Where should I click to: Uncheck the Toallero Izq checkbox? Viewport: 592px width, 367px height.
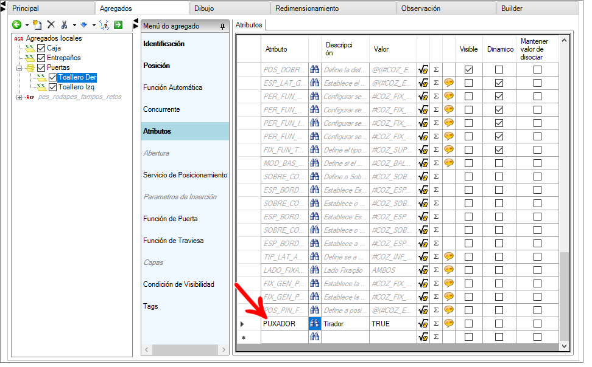(x=53, y=87)
